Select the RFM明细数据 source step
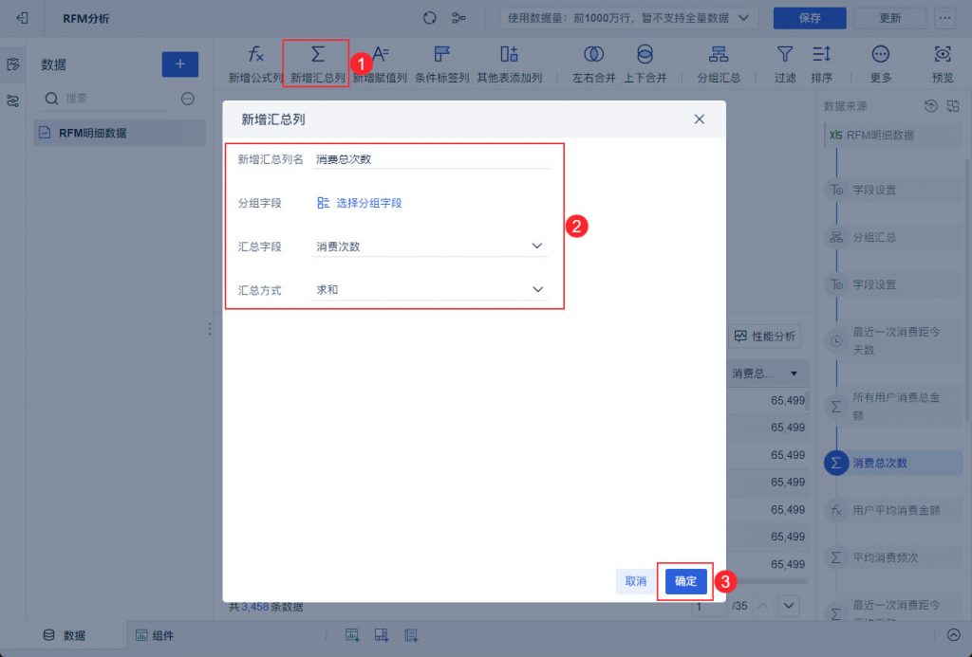This screenshot has height=657, width=972. pyautogui.click(x=893, y=135)
